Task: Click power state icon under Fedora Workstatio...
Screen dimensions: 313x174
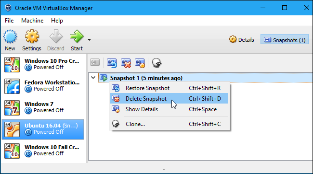Action: [28, 89]
